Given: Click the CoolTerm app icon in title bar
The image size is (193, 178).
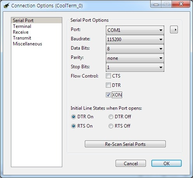Looking at the screenshot, I should point(6,5).
